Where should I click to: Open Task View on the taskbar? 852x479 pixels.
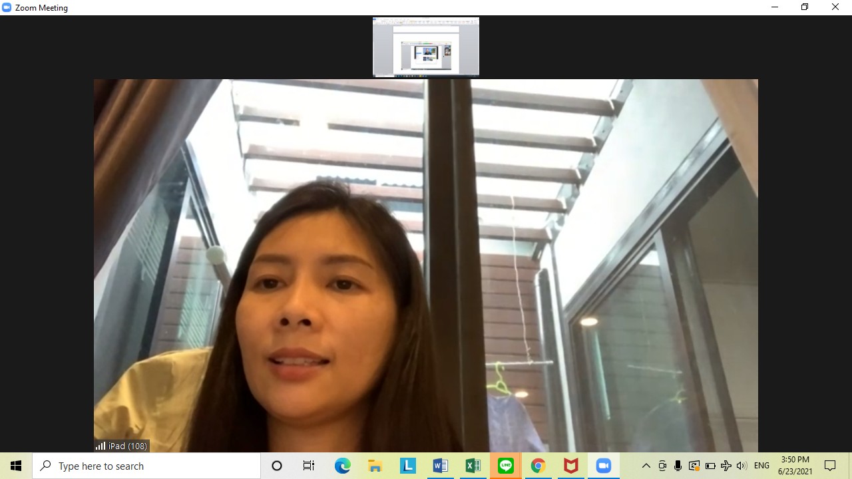pos(309,466)
